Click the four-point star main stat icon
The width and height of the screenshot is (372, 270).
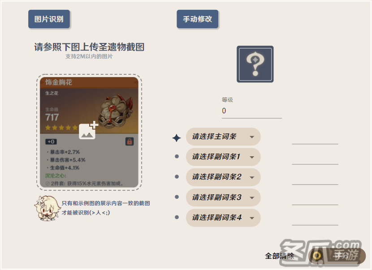click(x=177, y=138)
